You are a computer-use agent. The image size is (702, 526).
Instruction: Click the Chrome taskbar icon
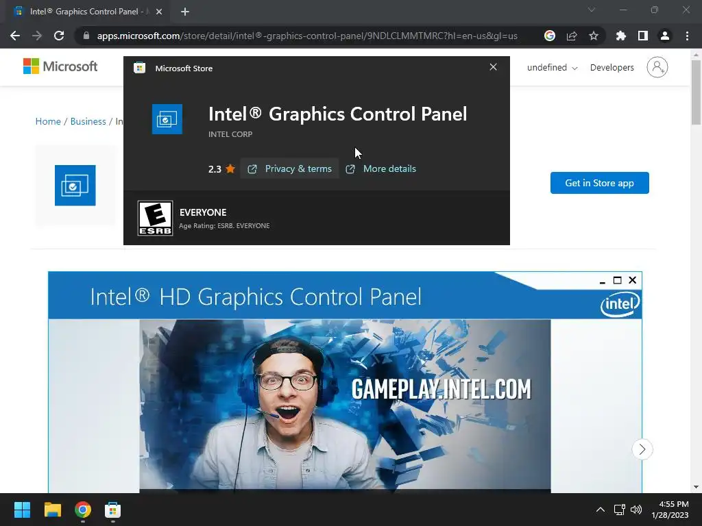83,510
